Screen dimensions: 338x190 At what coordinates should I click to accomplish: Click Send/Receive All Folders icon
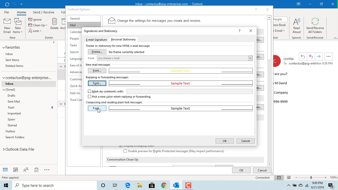[315, 22]
